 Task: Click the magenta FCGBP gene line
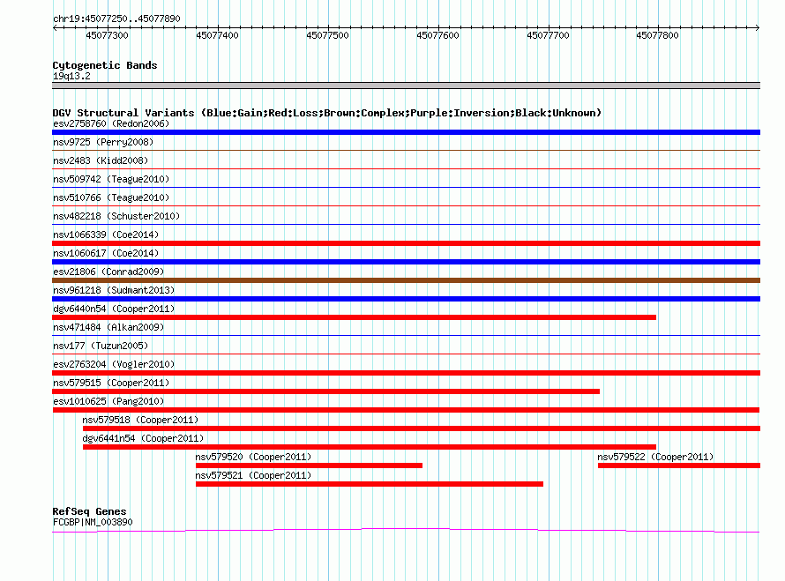pyautogui.click(x=406, y=530)
